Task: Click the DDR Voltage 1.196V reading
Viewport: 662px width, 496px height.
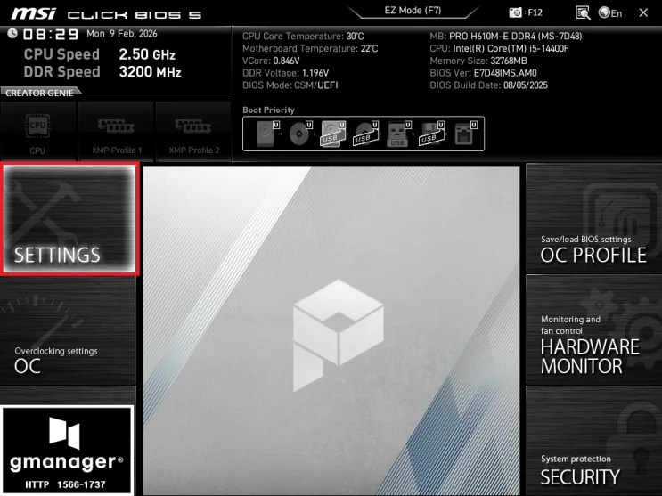Action: [x=285, y=73]
